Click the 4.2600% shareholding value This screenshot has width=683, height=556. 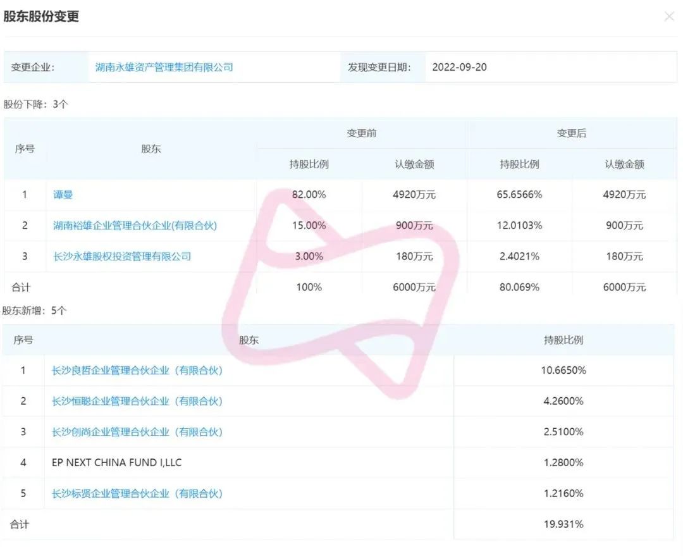tap(563, 401)
